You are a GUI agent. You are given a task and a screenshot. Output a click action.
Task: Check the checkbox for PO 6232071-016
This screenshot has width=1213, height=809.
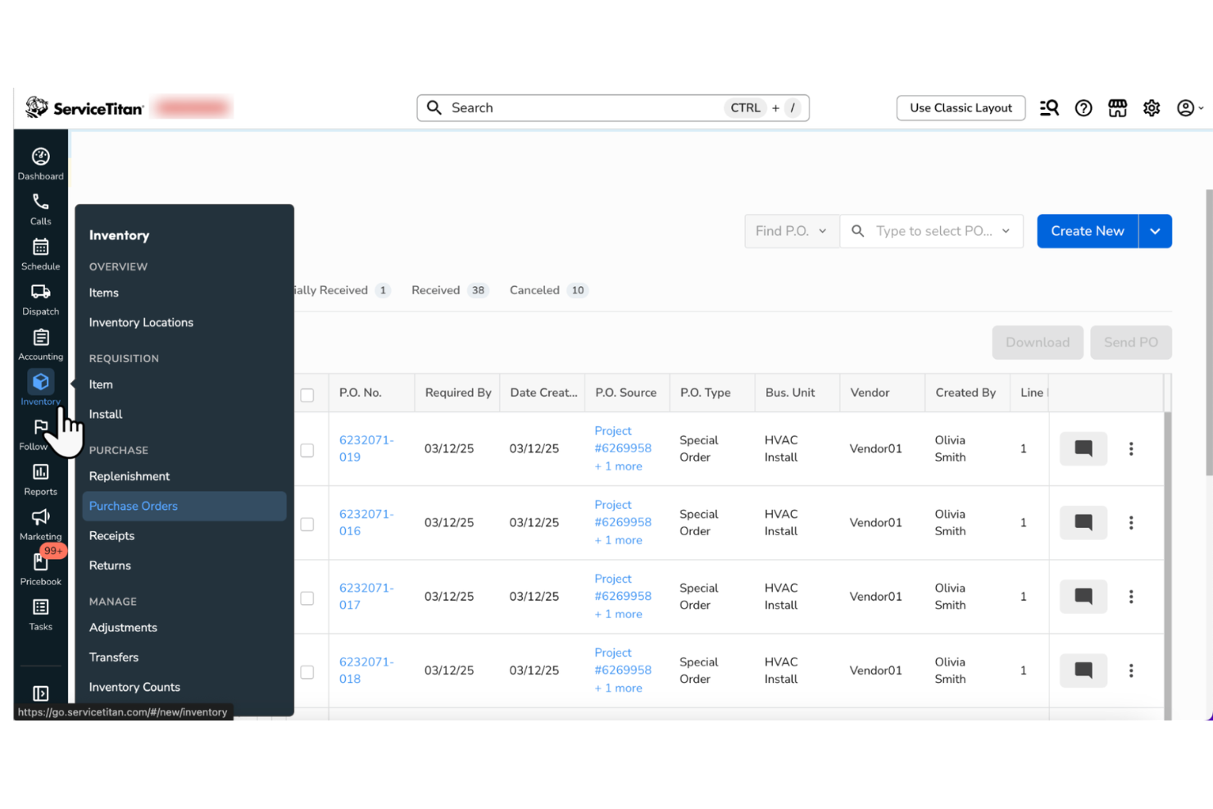307,523
